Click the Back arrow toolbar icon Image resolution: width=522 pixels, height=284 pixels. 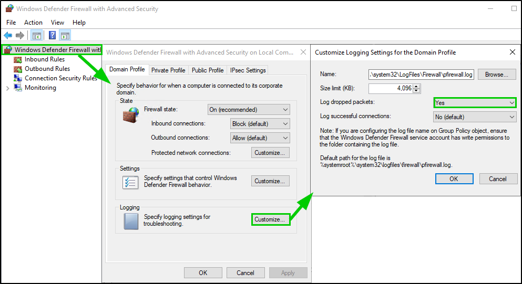[8, 35]
